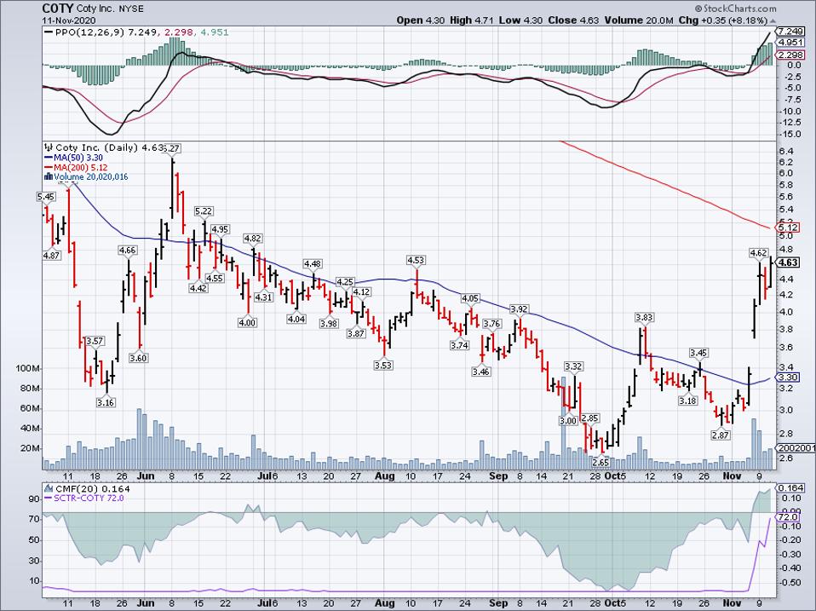
Task: Click the red 5.12 axis marker
Action: (x=788, y=228)
